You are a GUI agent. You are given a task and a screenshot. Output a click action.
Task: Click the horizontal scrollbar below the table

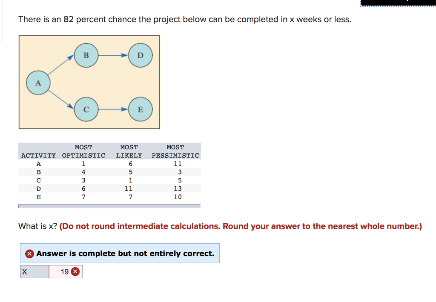109,205
